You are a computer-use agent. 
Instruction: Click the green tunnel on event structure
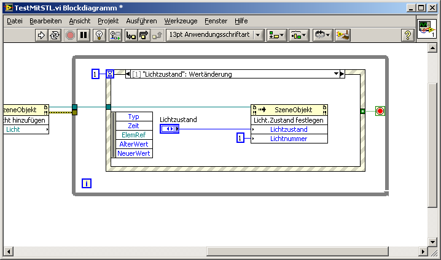[x=363, y=112]
